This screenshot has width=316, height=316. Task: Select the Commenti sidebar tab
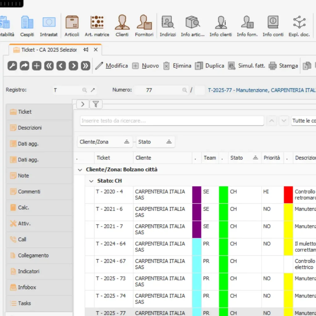(39, 192)
